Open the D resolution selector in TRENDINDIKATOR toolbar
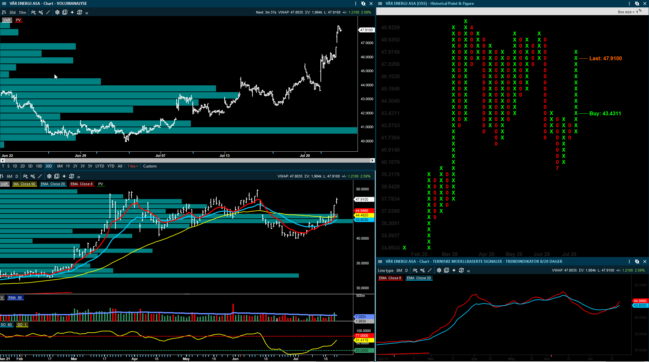This screenshot has height=362, width=649. point(407,271)
